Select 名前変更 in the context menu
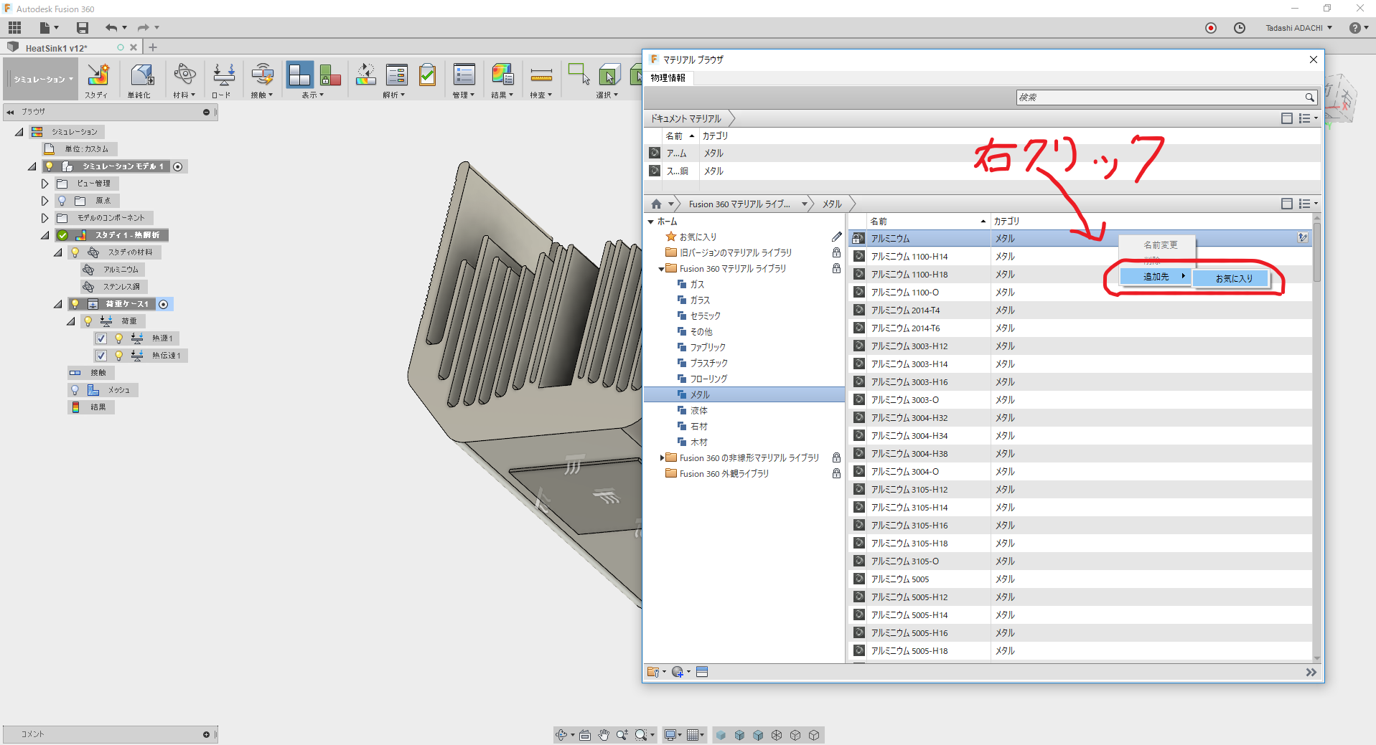 [1160, 245]
